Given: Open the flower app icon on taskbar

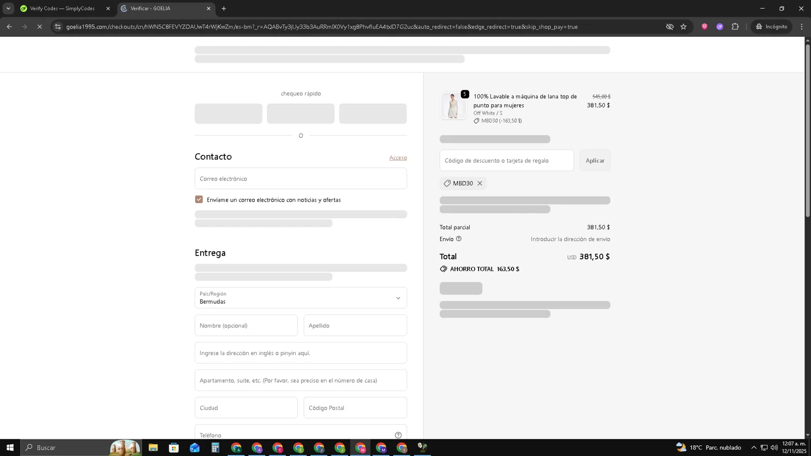Looking at the screenshot, I should (422, 447).
